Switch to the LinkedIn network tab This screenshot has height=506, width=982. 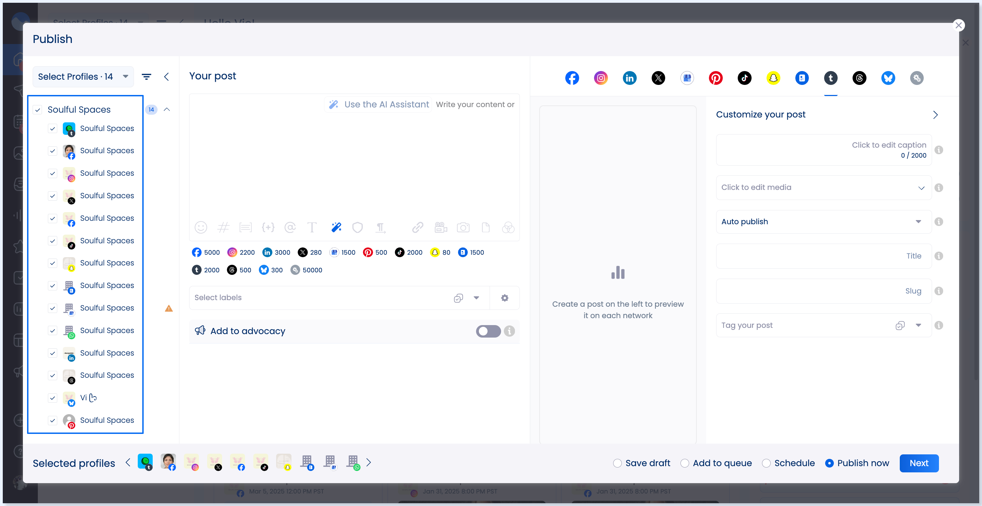tap(629, 78)
